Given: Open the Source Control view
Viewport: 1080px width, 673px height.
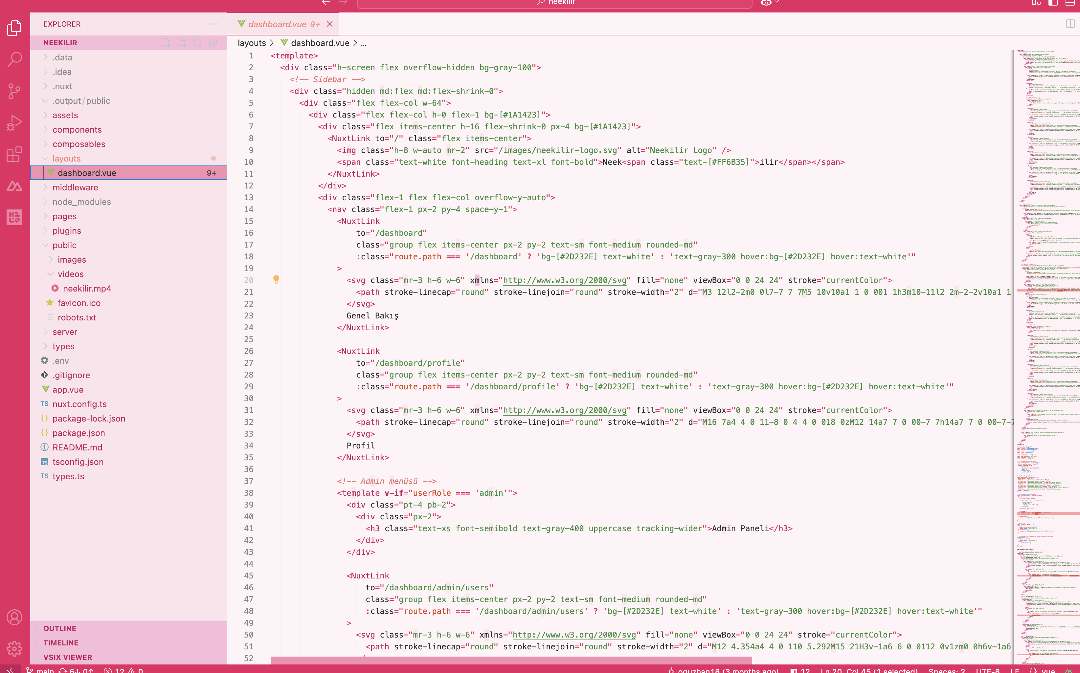Looking at the screenshot, I should pos(14,91).
